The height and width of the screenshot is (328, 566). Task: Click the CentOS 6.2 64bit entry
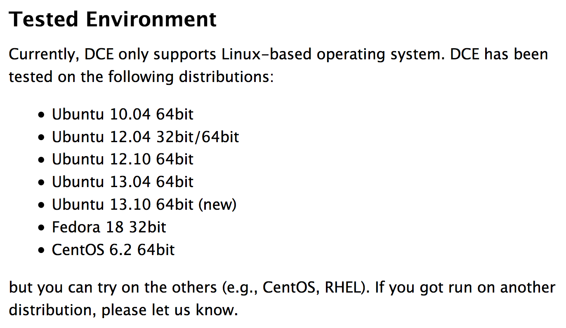(x=113, y=250)
